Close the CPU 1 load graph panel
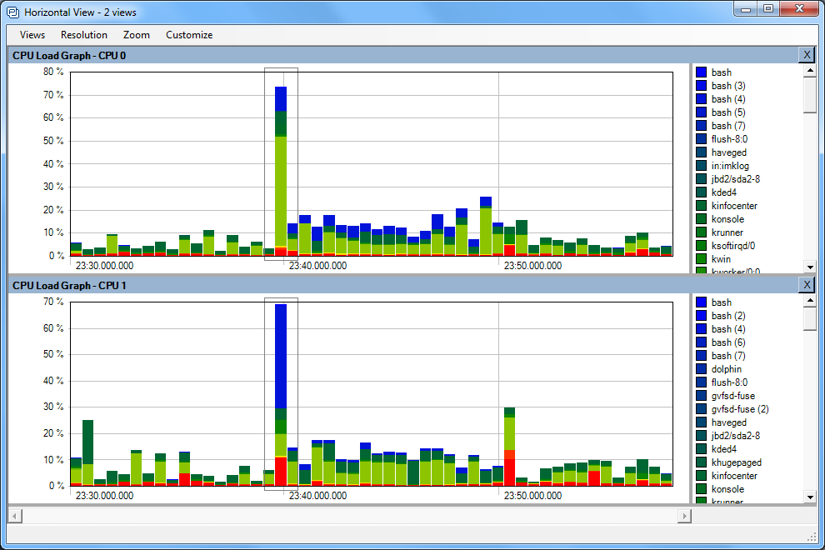 (806, 285)
